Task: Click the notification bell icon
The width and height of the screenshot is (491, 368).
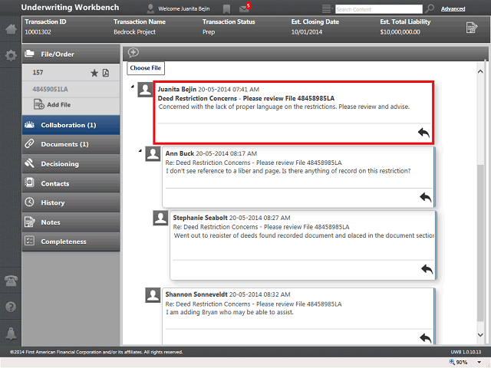Action: [11, 333]
